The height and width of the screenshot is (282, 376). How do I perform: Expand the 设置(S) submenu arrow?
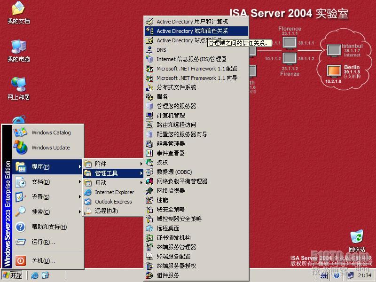[80, 196]
